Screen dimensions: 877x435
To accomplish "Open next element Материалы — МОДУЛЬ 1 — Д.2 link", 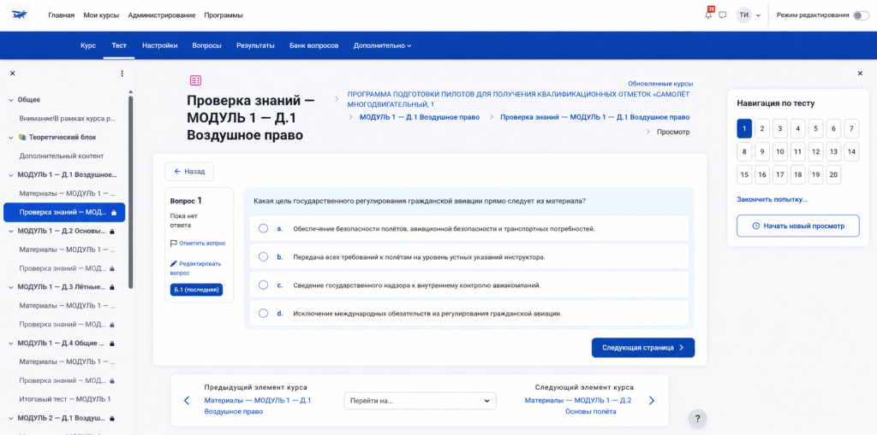I will click(578, 406).
